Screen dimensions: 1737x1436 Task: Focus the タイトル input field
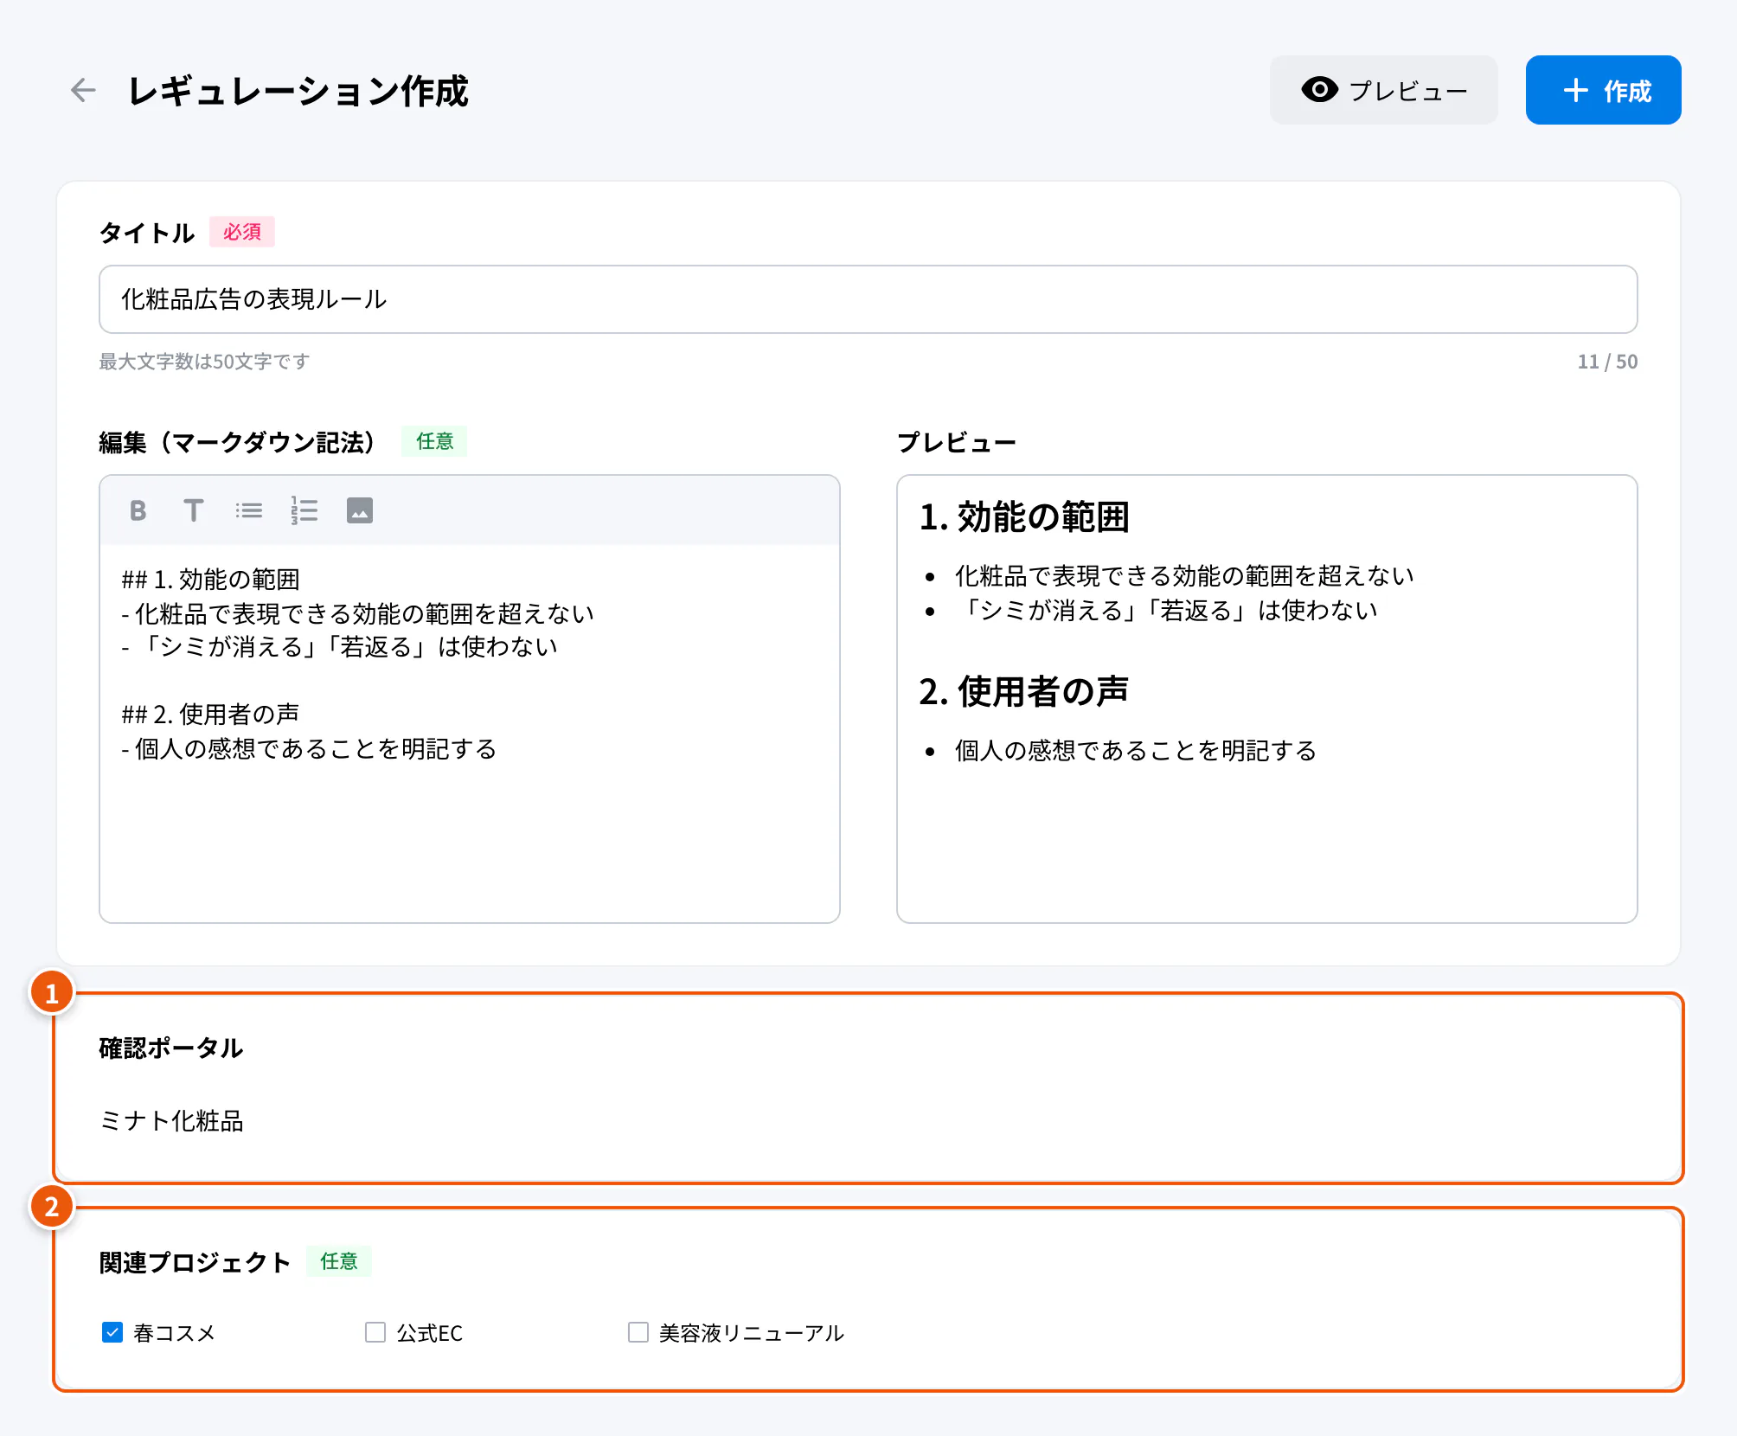868,299
